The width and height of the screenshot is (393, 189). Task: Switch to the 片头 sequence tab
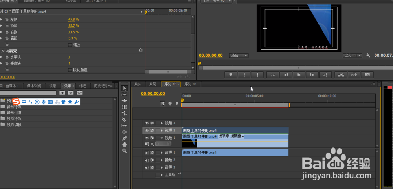(x=138, y=84)
